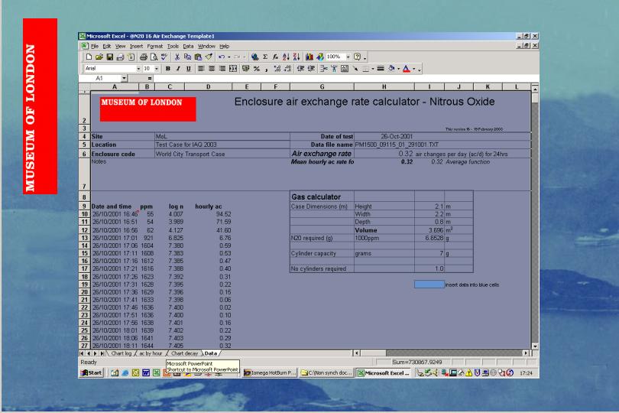This screenshot has height=413, width=619.
Task: Open the Fill Color dropdown arrow
Action: (x=398, y=69)
